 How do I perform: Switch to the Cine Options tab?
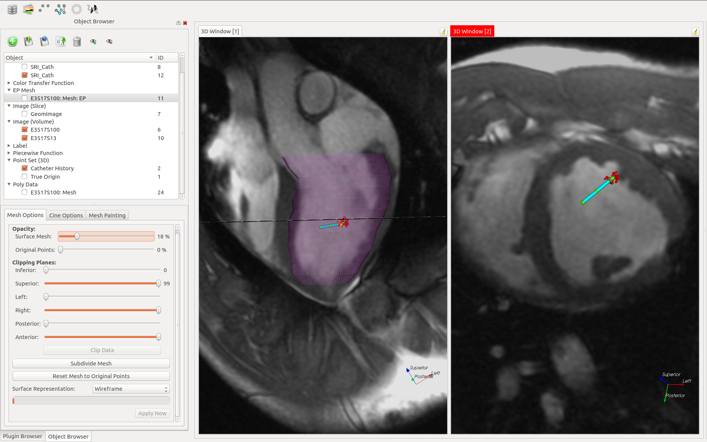click(66, 215)
